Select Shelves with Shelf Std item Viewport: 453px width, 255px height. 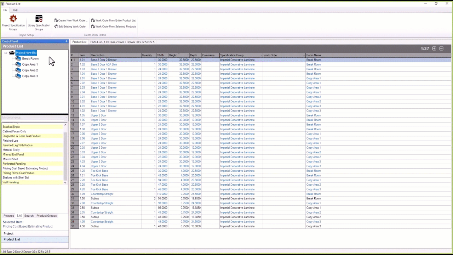33,177
